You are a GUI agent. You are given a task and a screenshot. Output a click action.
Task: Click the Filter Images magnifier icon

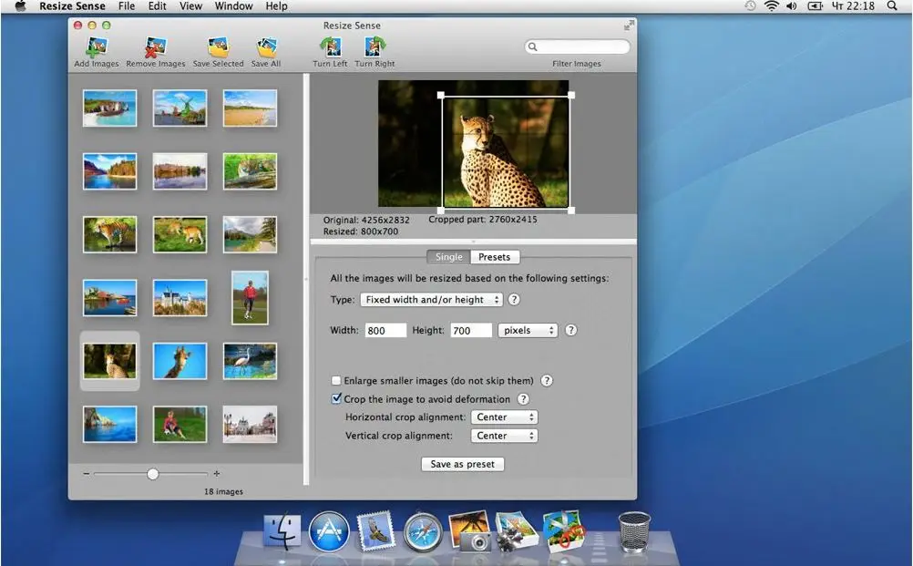532,46
